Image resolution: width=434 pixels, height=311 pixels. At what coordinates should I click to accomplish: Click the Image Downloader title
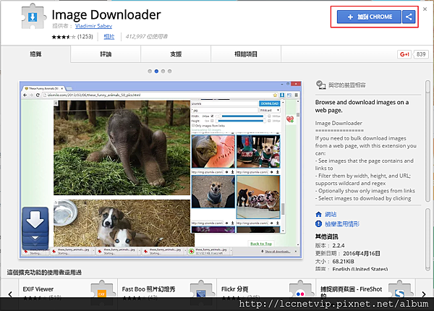point(106,14)
